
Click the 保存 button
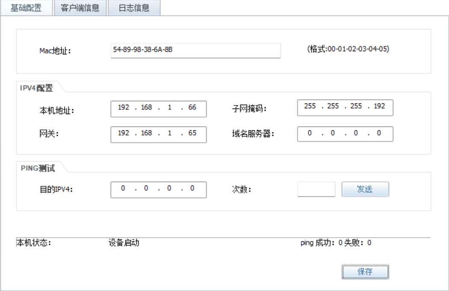pos(365,271)
